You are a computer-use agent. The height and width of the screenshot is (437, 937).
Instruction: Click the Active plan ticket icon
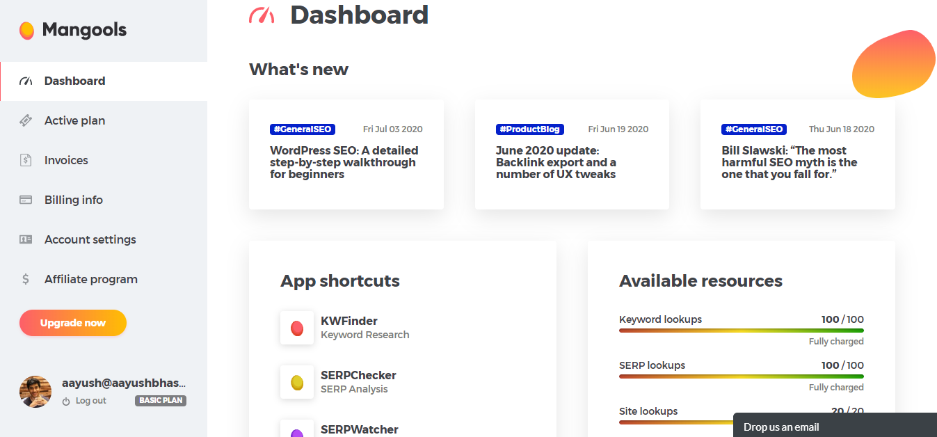(26, 121)
